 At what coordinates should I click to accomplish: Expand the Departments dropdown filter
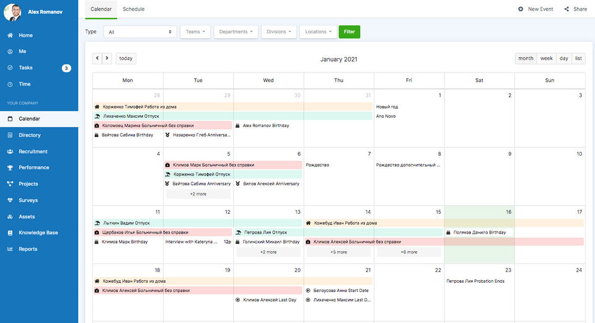pos(236,32)
